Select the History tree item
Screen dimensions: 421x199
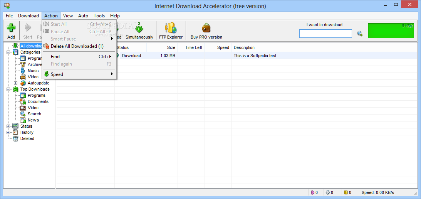point(27,133)
